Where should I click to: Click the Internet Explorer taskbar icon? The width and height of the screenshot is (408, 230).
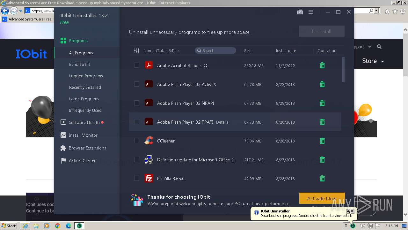tap(25, 226)
